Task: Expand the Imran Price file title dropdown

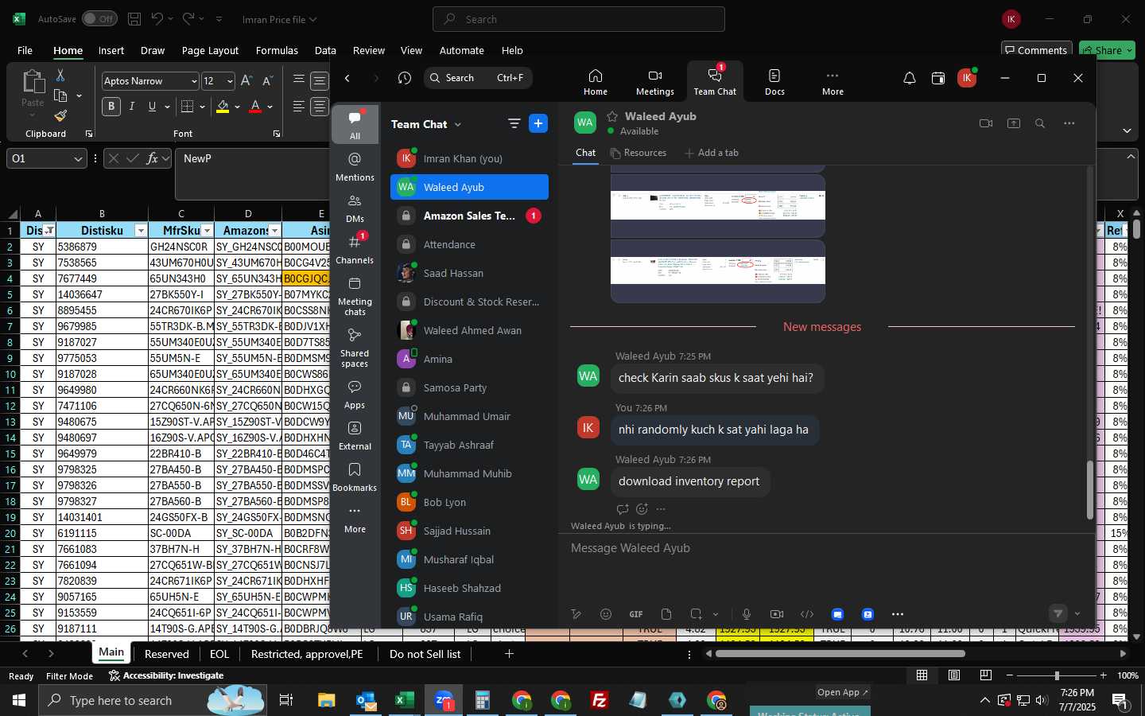Action: [312, 19]
